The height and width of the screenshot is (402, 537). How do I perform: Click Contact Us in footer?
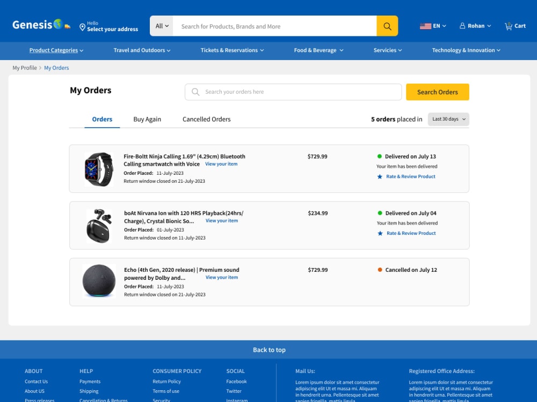37,382
